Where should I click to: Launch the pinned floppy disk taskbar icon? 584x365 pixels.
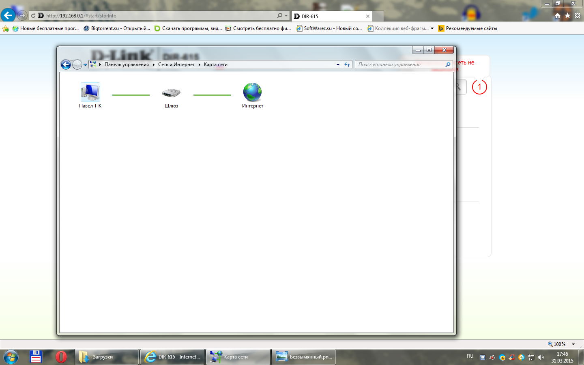point(36,357)
